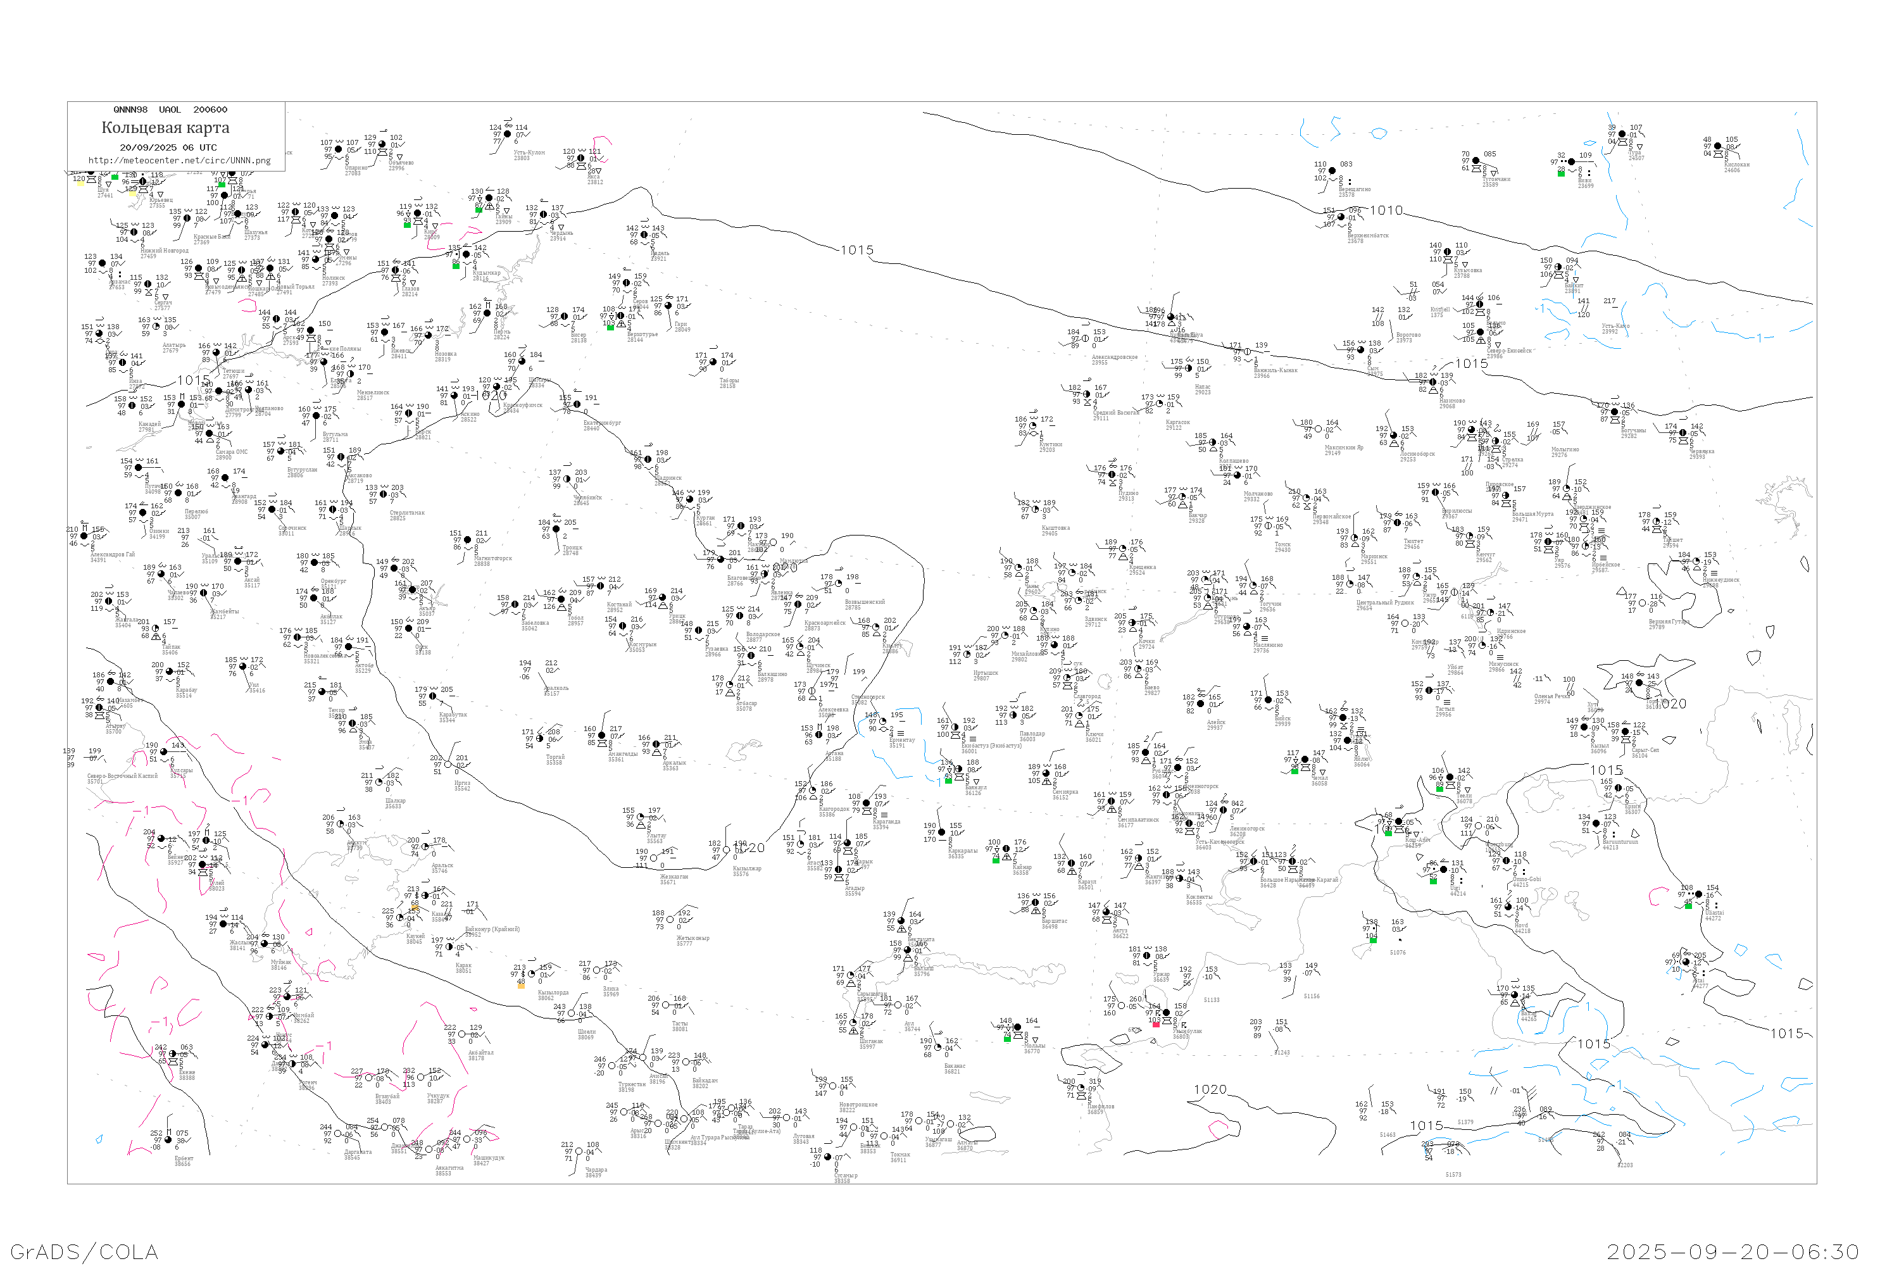This screenshot has height=1266, width=1899.
Task: Click the Тура 24507 station cloud circle
Action: pos(1621,135)
